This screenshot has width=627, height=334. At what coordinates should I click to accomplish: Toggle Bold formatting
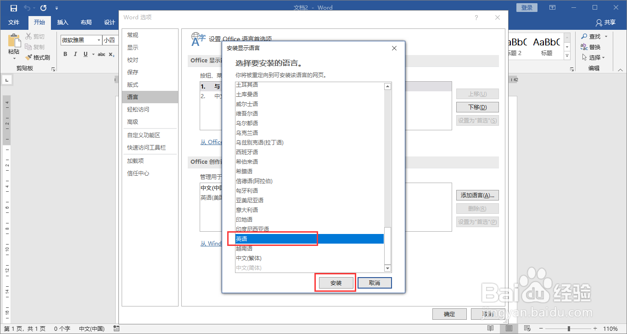click(65, 54)
